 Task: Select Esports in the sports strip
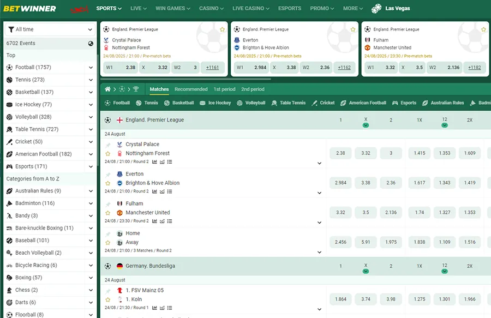tap(404, 103)
